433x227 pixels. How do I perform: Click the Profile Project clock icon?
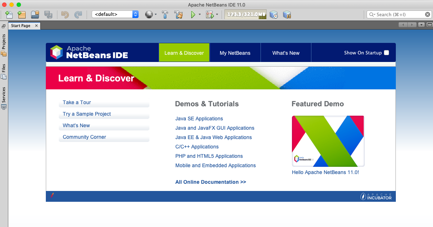274,14
